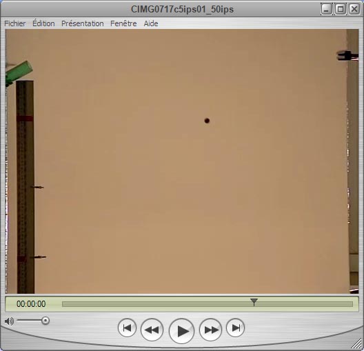Skip to the end of the movie
The image size is (364, 351).
pyautogui.click(x=235, y=328)
